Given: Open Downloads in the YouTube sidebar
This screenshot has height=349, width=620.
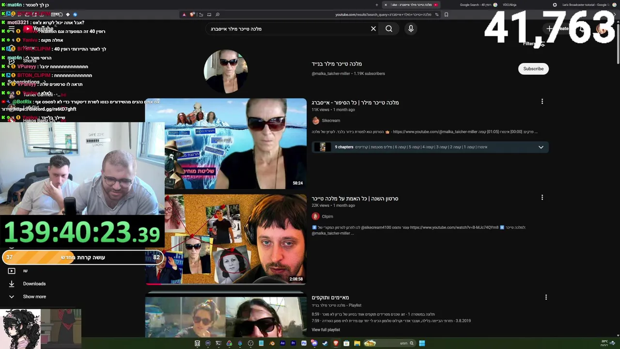Looking at the screenshot, I should point(34,284).
